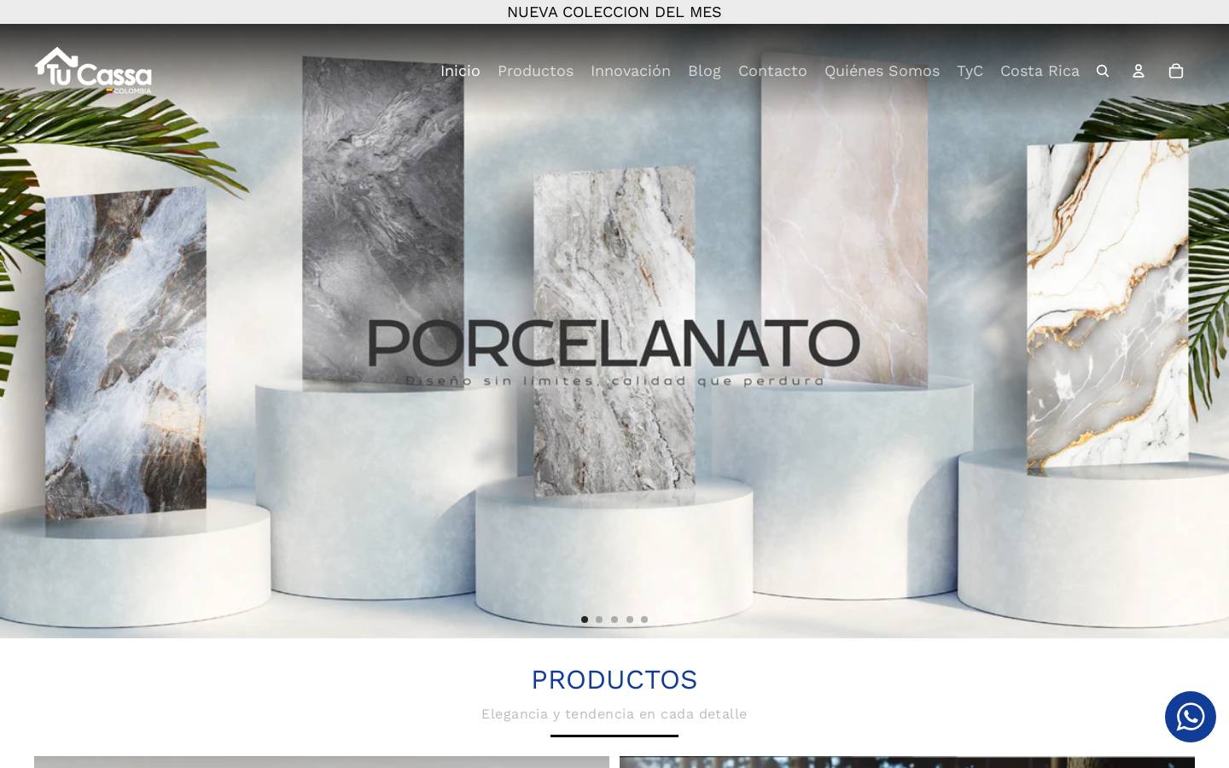Click the NUEVA COLECCION DEL MES announcement
The image size is (1229, 768).
point(614,12)
